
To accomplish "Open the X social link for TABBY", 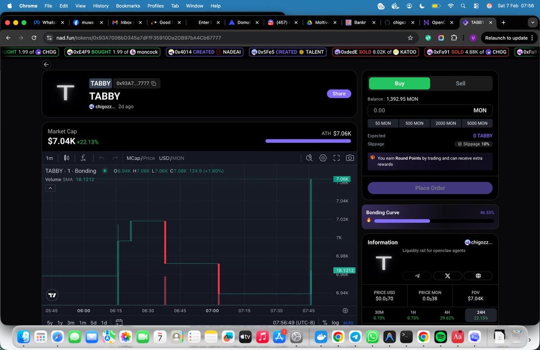I will [447, 276].
